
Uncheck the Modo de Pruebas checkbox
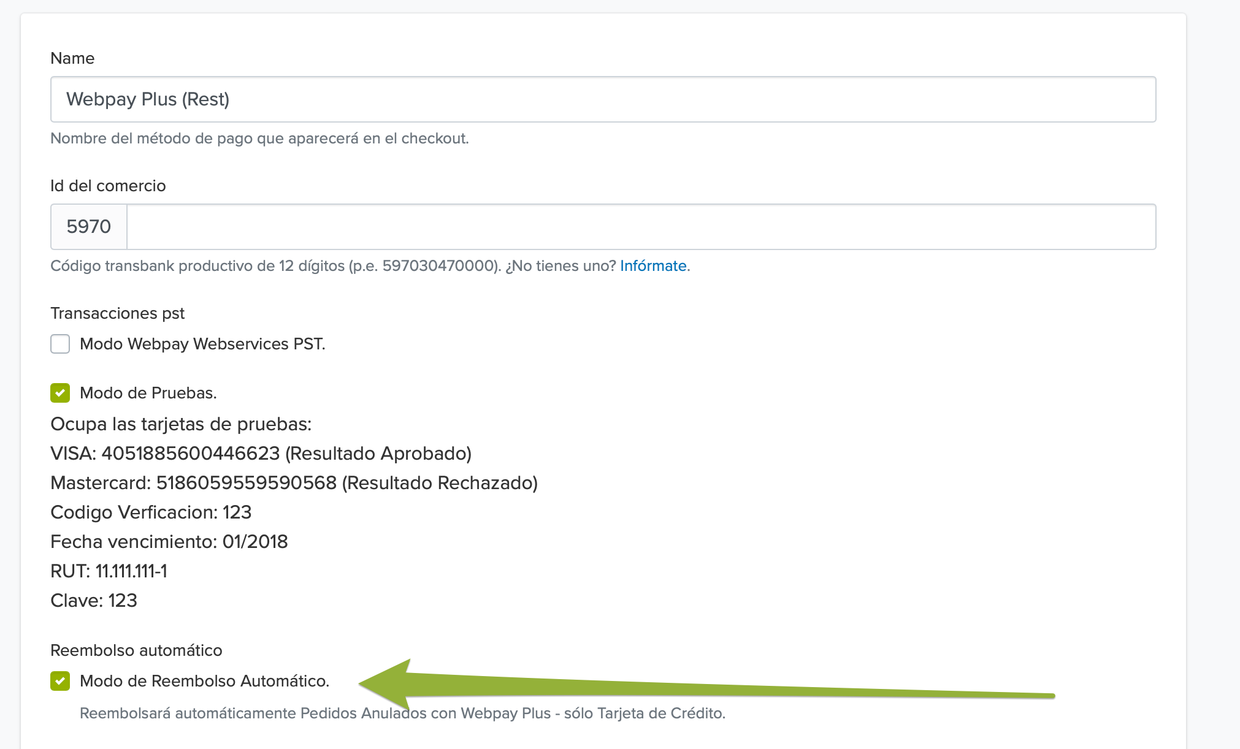(x=60, y=393)
